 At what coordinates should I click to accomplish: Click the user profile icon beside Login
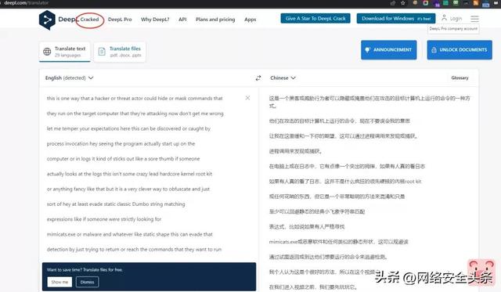[444, 18]
